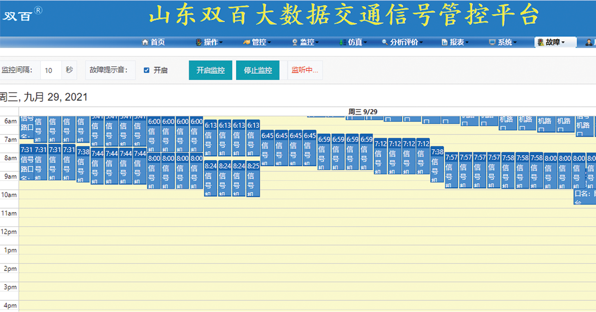The image size is (596, 312).
Task: Click the 4pm time label
Action: pyautogui.click(x=10, y=306)
